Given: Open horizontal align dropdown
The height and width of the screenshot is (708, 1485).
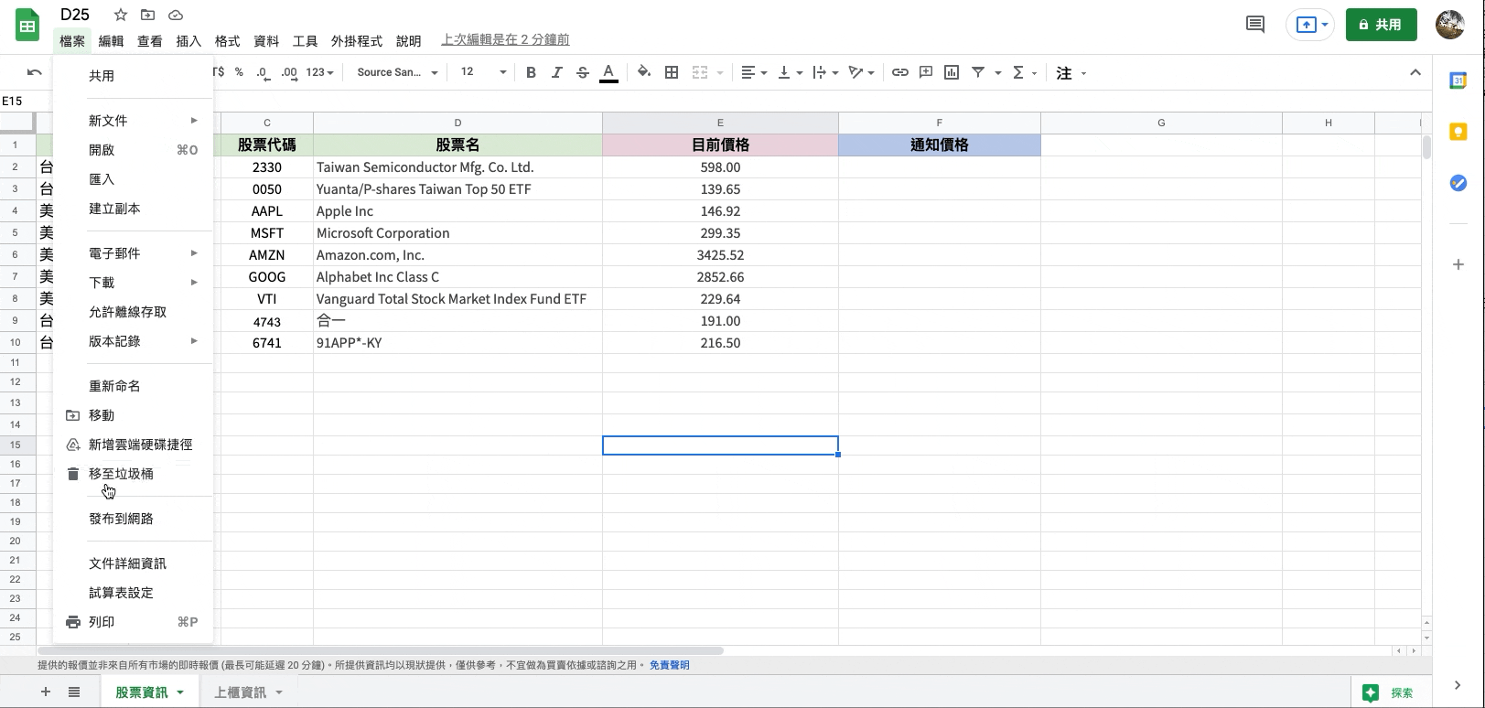Looking at the screenshot, I should 753,72.
